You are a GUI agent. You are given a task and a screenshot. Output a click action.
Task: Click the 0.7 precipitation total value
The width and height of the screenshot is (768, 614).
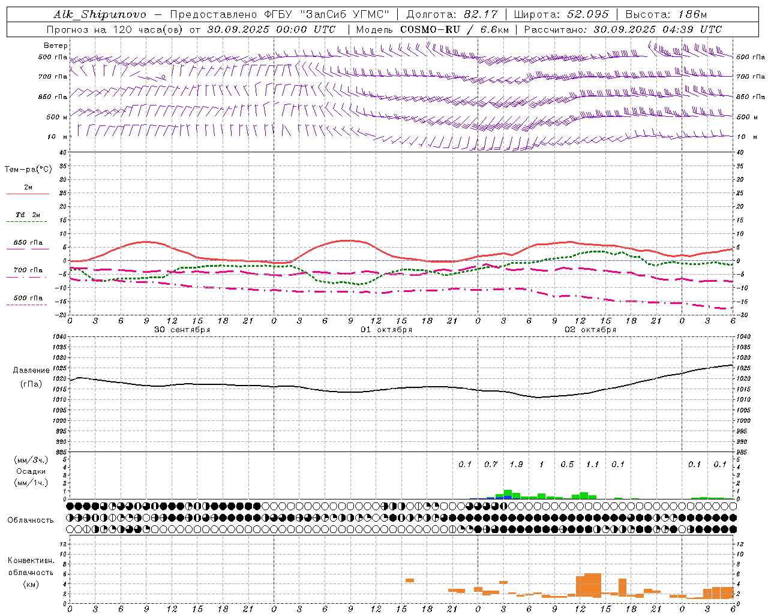pyautogui.click(x=491, y=464)
